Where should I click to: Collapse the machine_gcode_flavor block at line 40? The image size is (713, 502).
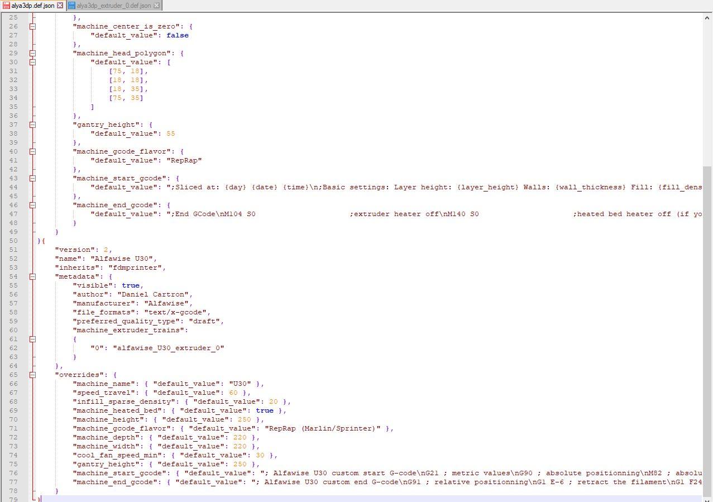pos(32,151)
